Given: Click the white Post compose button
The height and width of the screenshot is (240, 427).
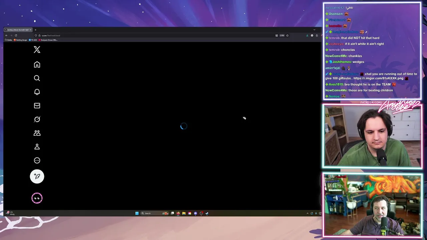Looking at the screenshot, I should point(37,176).
